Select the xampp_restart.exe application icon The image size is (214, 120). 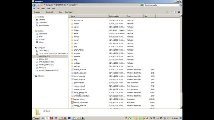[x=72, y=102]
